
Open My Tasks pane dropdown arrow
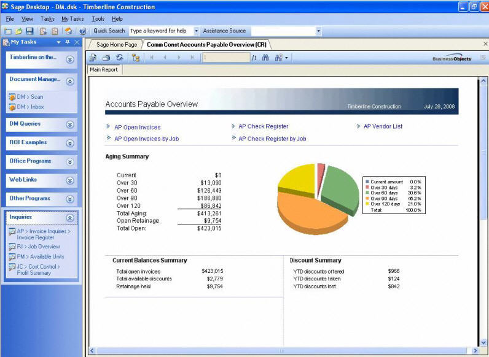58,42
